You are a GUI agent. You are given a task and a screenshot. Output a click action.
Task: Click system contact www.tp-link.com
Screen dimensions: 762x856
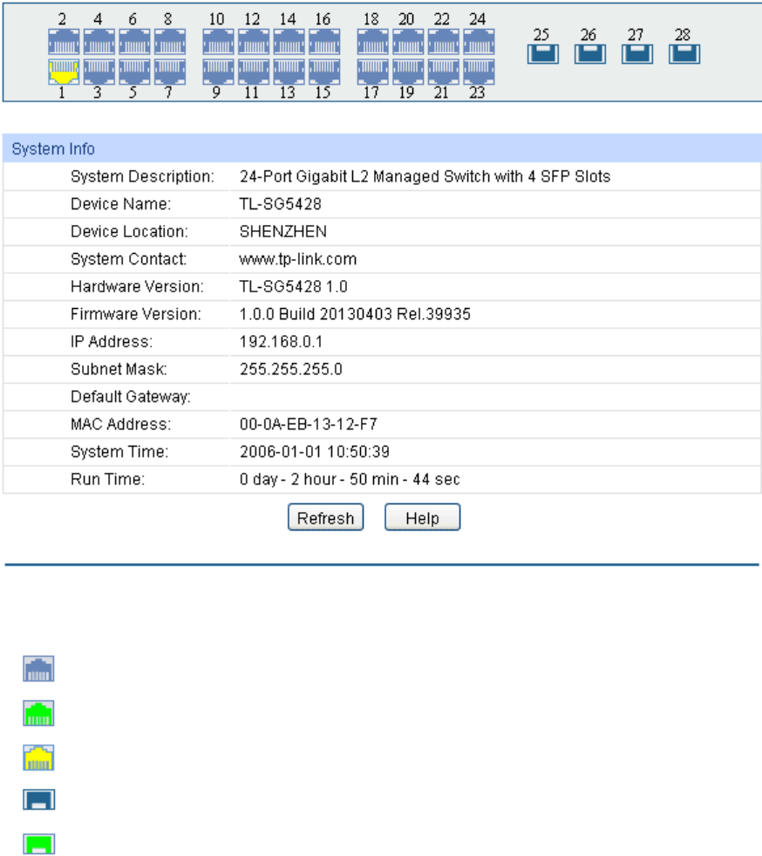[x=298, y=259]
